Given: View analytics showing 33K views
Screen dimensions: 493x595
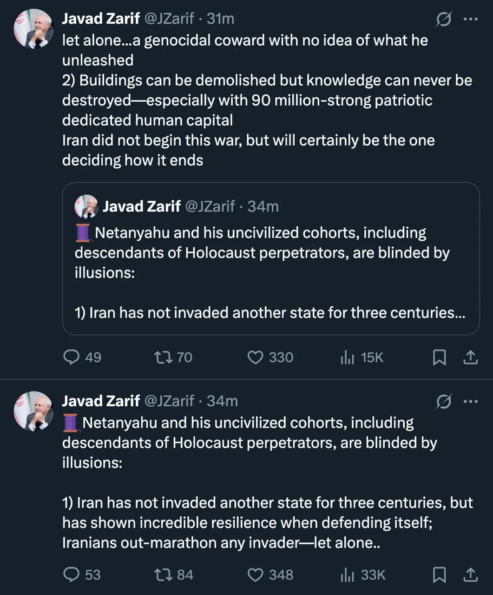Looking at the screenshot, I should click(347, 575).
